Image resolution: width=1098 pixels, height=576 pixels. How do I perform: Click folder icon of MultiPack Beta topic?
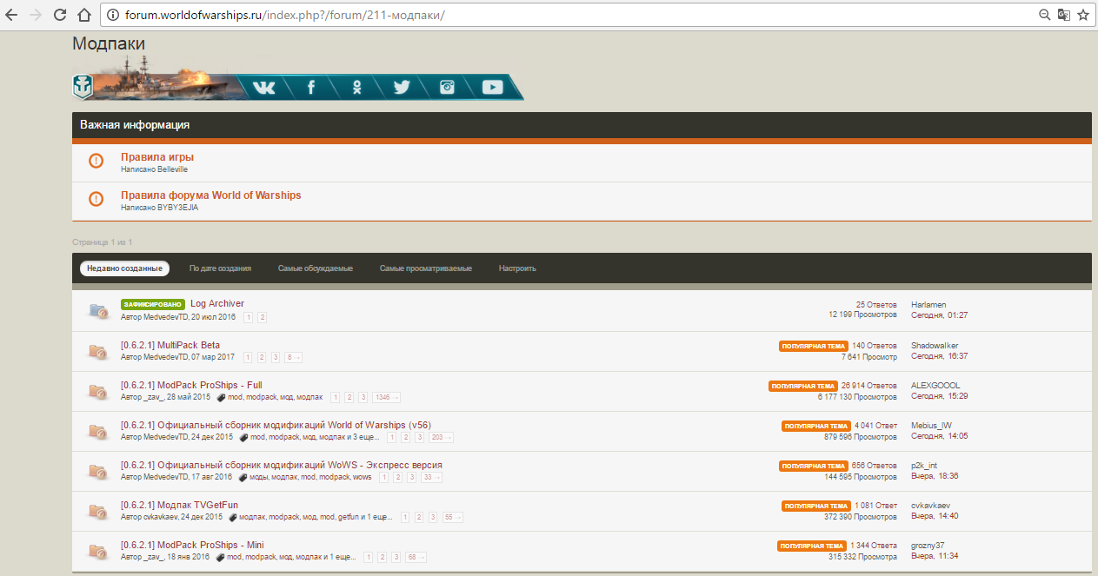97,351
